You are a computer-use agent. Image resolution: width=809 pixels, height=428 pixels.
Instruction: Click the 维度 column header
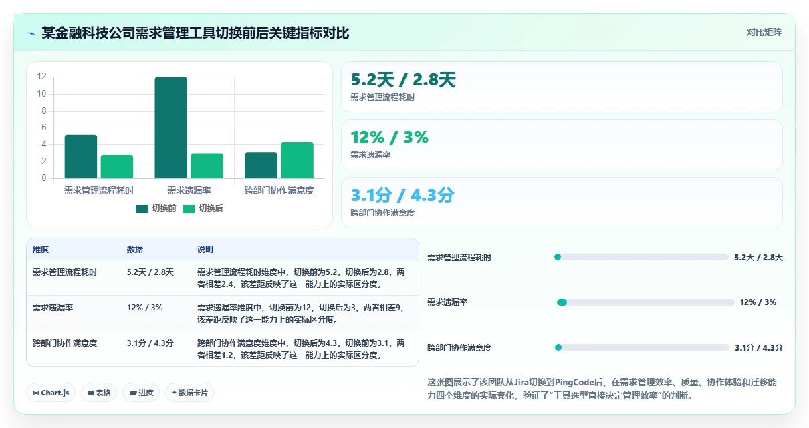coord(41,250)
